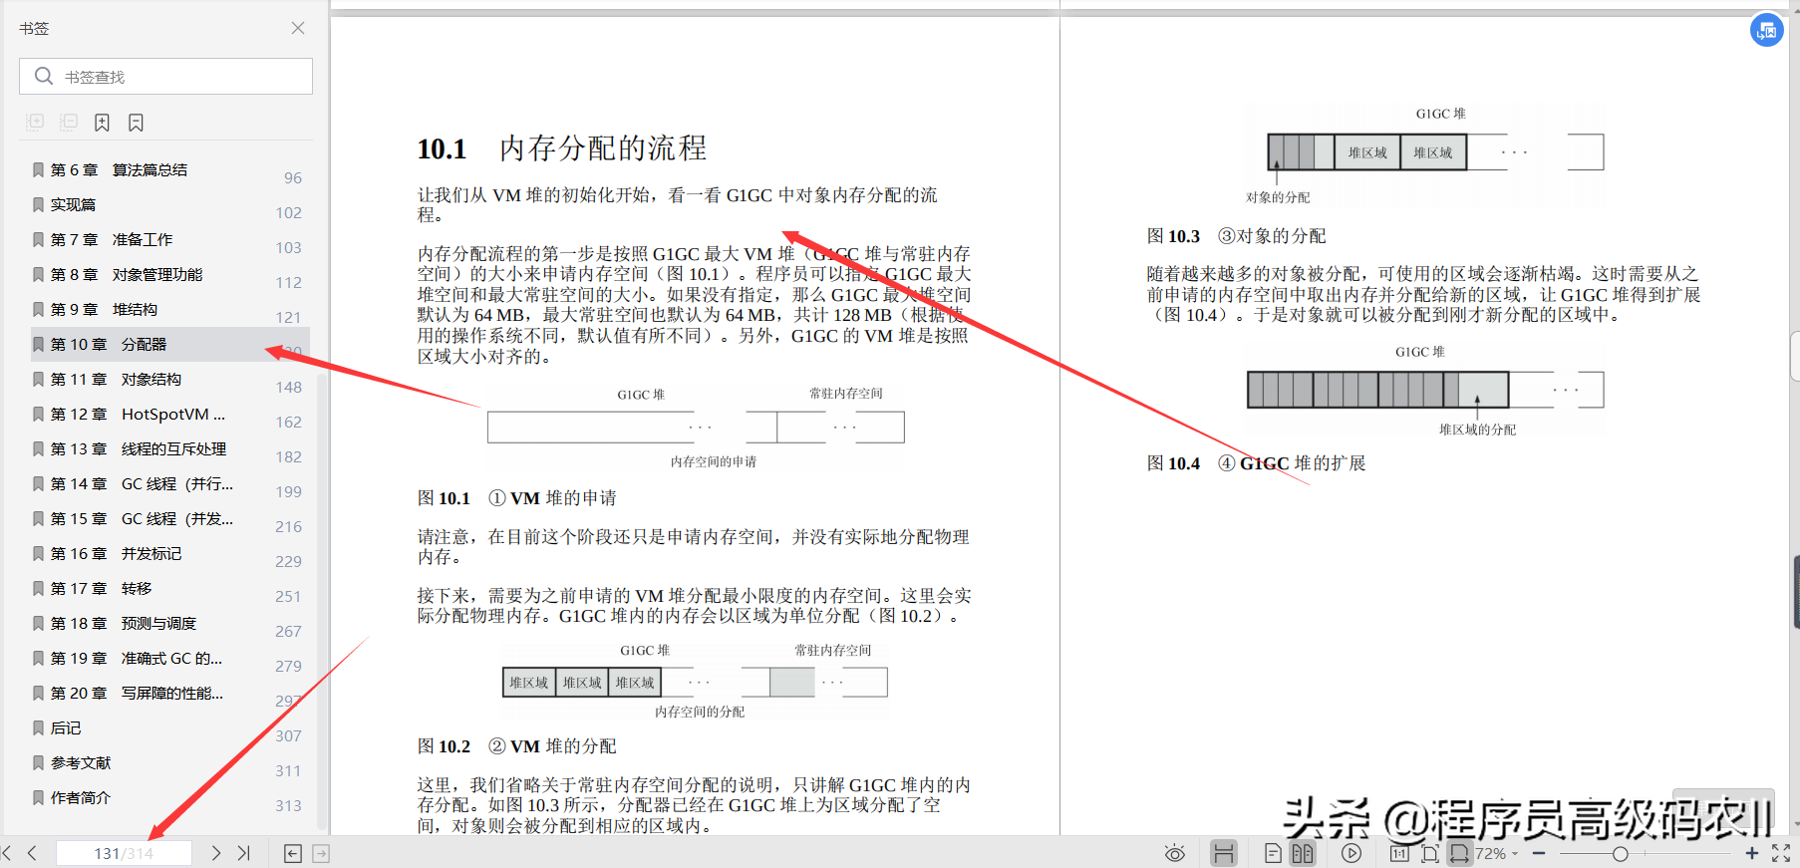Screen dimensions: 1800x868
Task: Open bookmark 第 8 章 对象管理功能
Action: point(127,275)
